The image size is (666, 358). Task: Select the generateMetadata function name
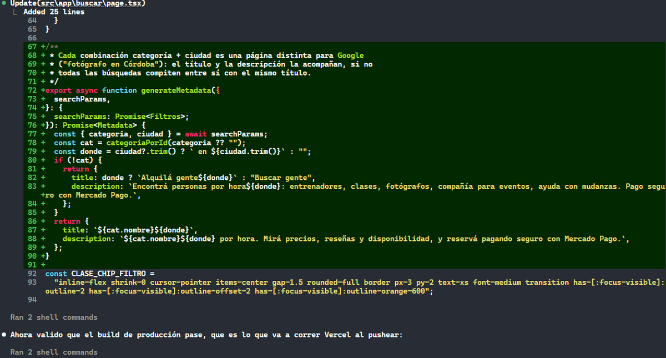(175, 90)
